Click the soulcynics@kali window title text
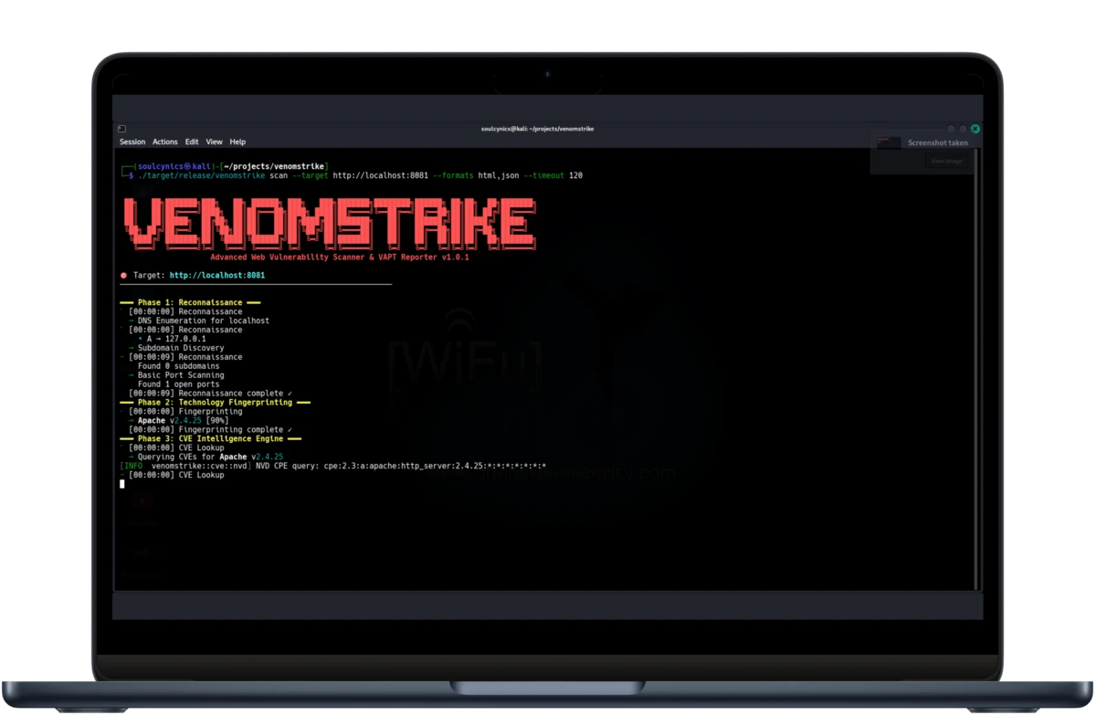The width and height of the screenshot is (1096, 715). pyautogui.click(x=538, y=129)
